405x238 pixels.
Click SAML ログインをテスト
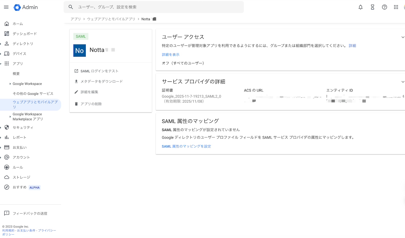point(99,71)
